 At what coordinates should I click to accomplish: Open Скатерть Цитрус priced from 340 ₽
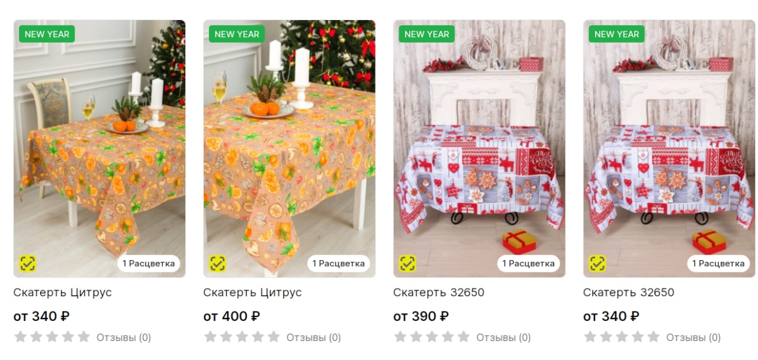point(63,293)
